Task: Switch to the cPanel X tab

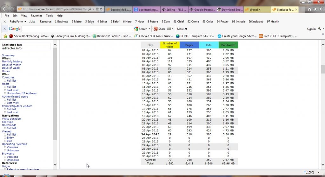Action: tap(257, 9)
